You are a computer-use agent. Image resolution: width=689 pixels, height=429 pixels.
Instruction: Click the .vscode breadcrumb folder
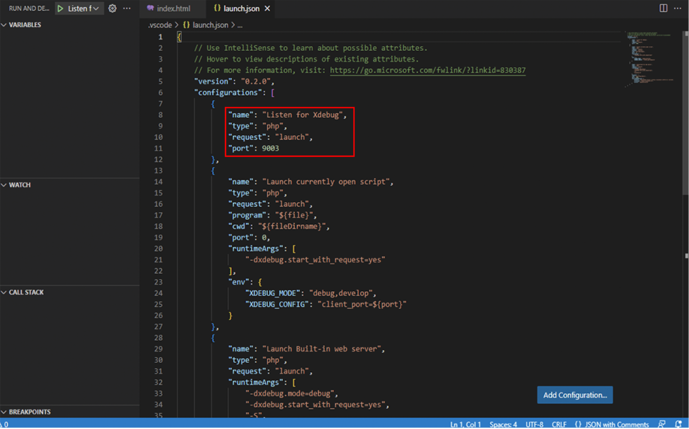point(160,25)
